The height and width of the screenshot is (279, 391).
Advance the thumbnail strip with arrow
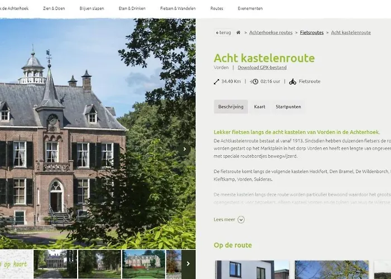(188, 264)
